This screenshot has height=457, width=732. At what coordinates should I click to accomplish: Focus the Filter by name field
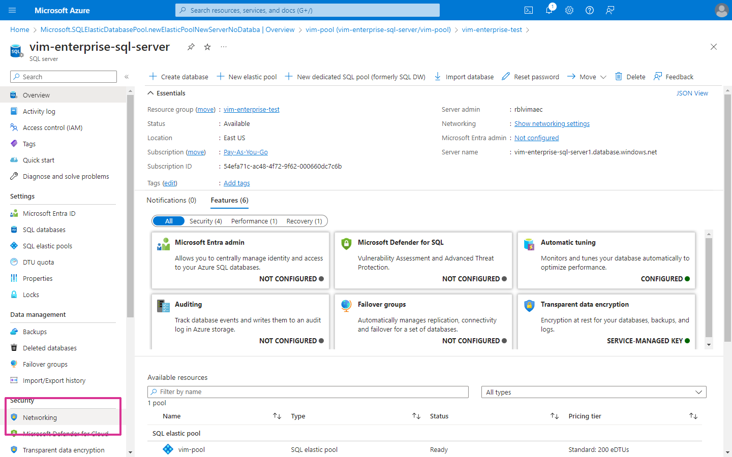coord(308,392)
